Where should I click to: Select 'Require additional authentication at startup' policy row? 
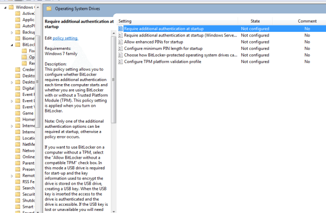[x=222, y=29]
